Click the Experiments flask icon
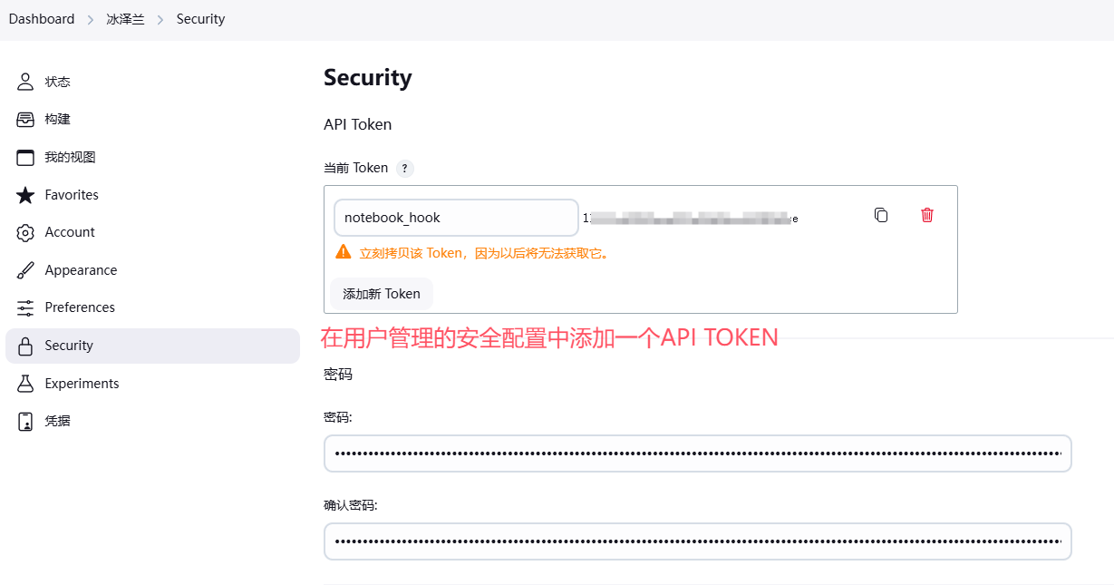1114x585 pixels. point(25,384)
